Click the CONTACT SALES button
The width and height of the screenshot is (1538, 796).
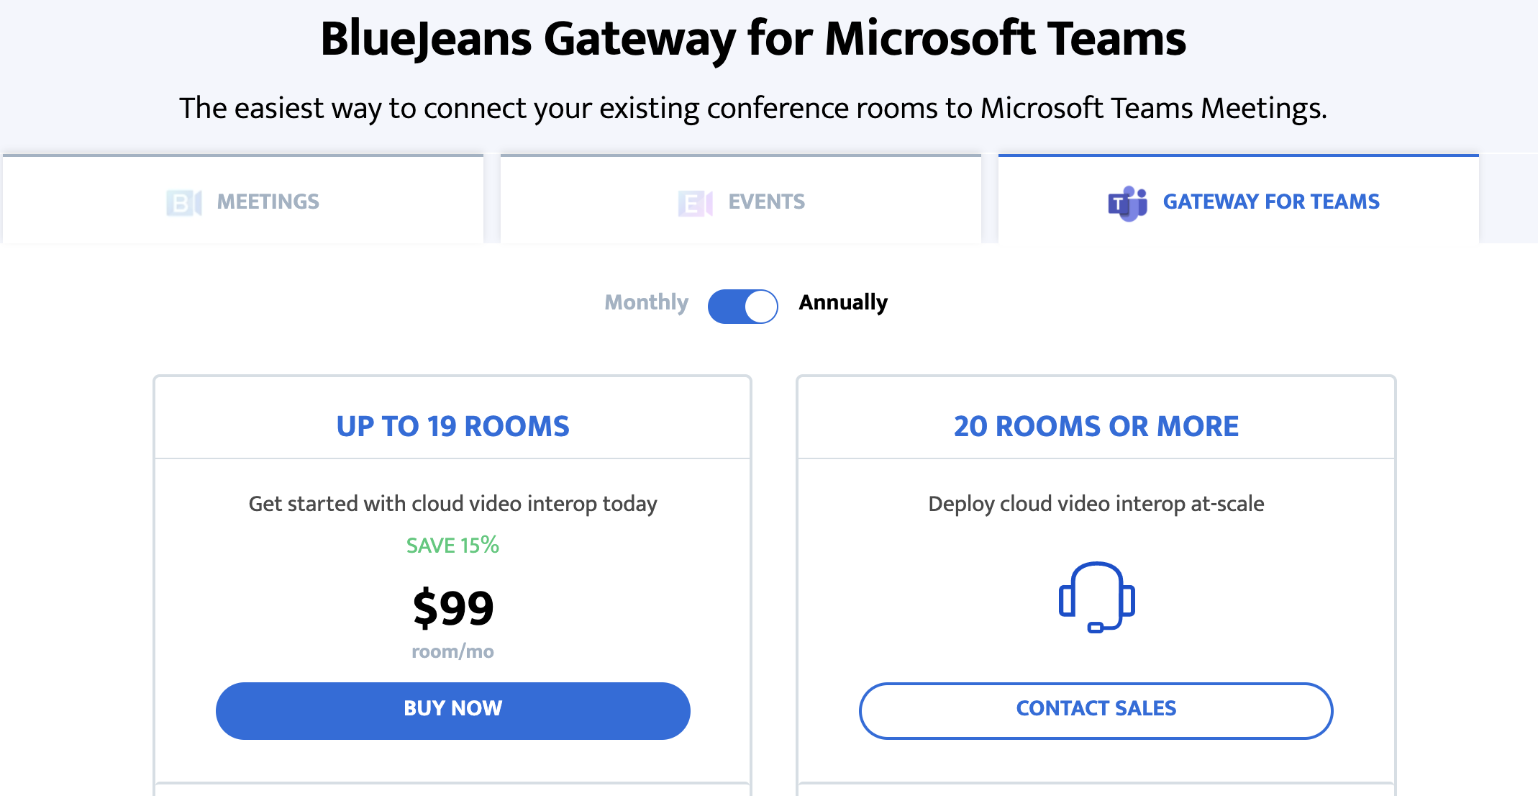pos(1096,710)
